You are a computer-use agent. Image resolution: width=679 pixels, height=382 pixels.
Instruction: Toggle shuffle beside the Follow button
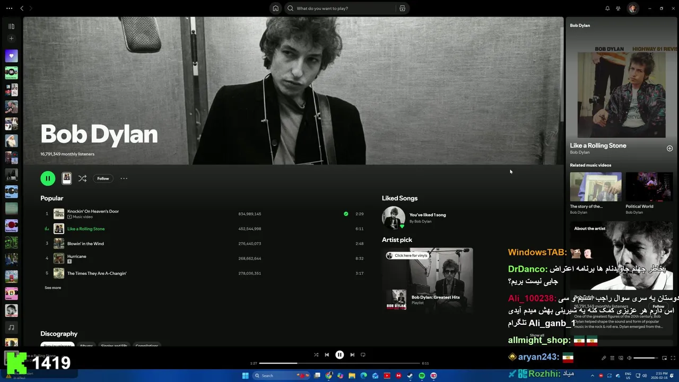coord(82,178)
